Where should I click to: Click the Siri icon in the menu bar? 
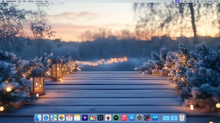click(202, 1)
